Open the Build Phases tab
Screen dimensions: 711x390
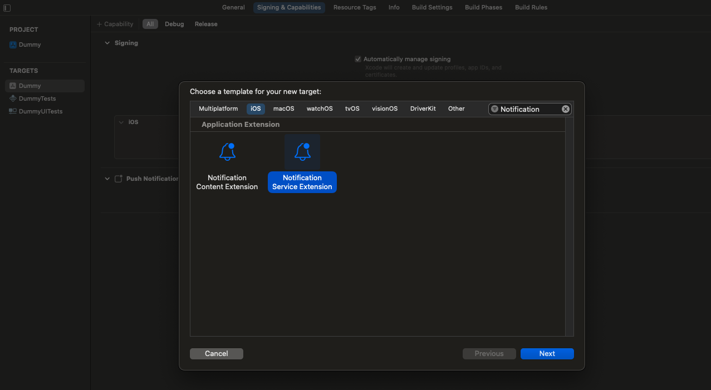click(x=483, y=7)
